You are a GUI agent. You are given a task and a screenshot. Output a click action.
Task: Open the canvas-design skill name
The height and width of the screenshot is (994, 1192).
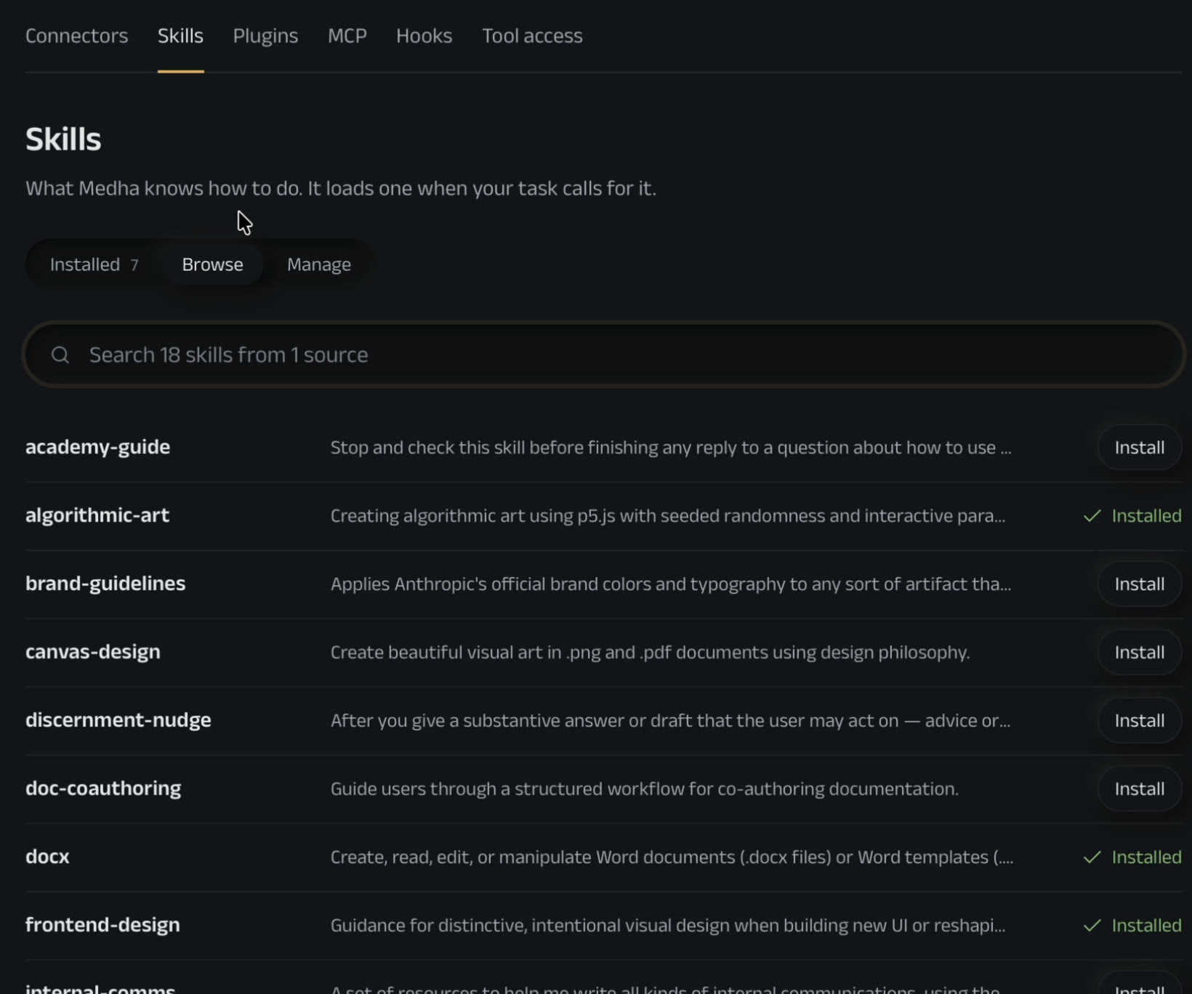point(93,652)
